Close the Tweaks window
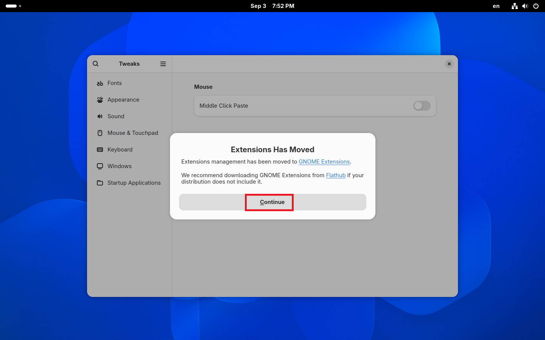The image size is (545, 340). [449, 64]
